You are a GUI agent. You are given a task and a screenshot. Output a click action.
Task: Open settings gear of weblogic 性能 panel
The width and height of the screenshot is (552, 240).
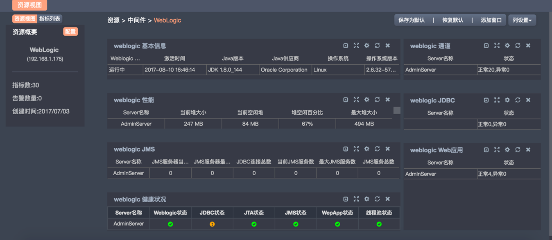click(x=366, y=100)
